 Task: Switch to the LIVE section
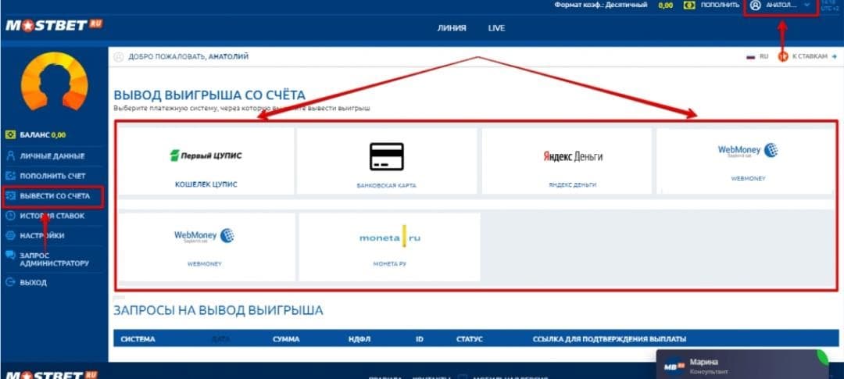click(x=496, y=28)
